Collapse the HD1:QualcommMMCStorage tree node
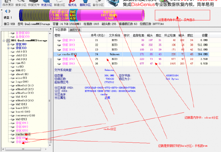The image size is (221, 152). pyautogui.click(x=4, y=41)
